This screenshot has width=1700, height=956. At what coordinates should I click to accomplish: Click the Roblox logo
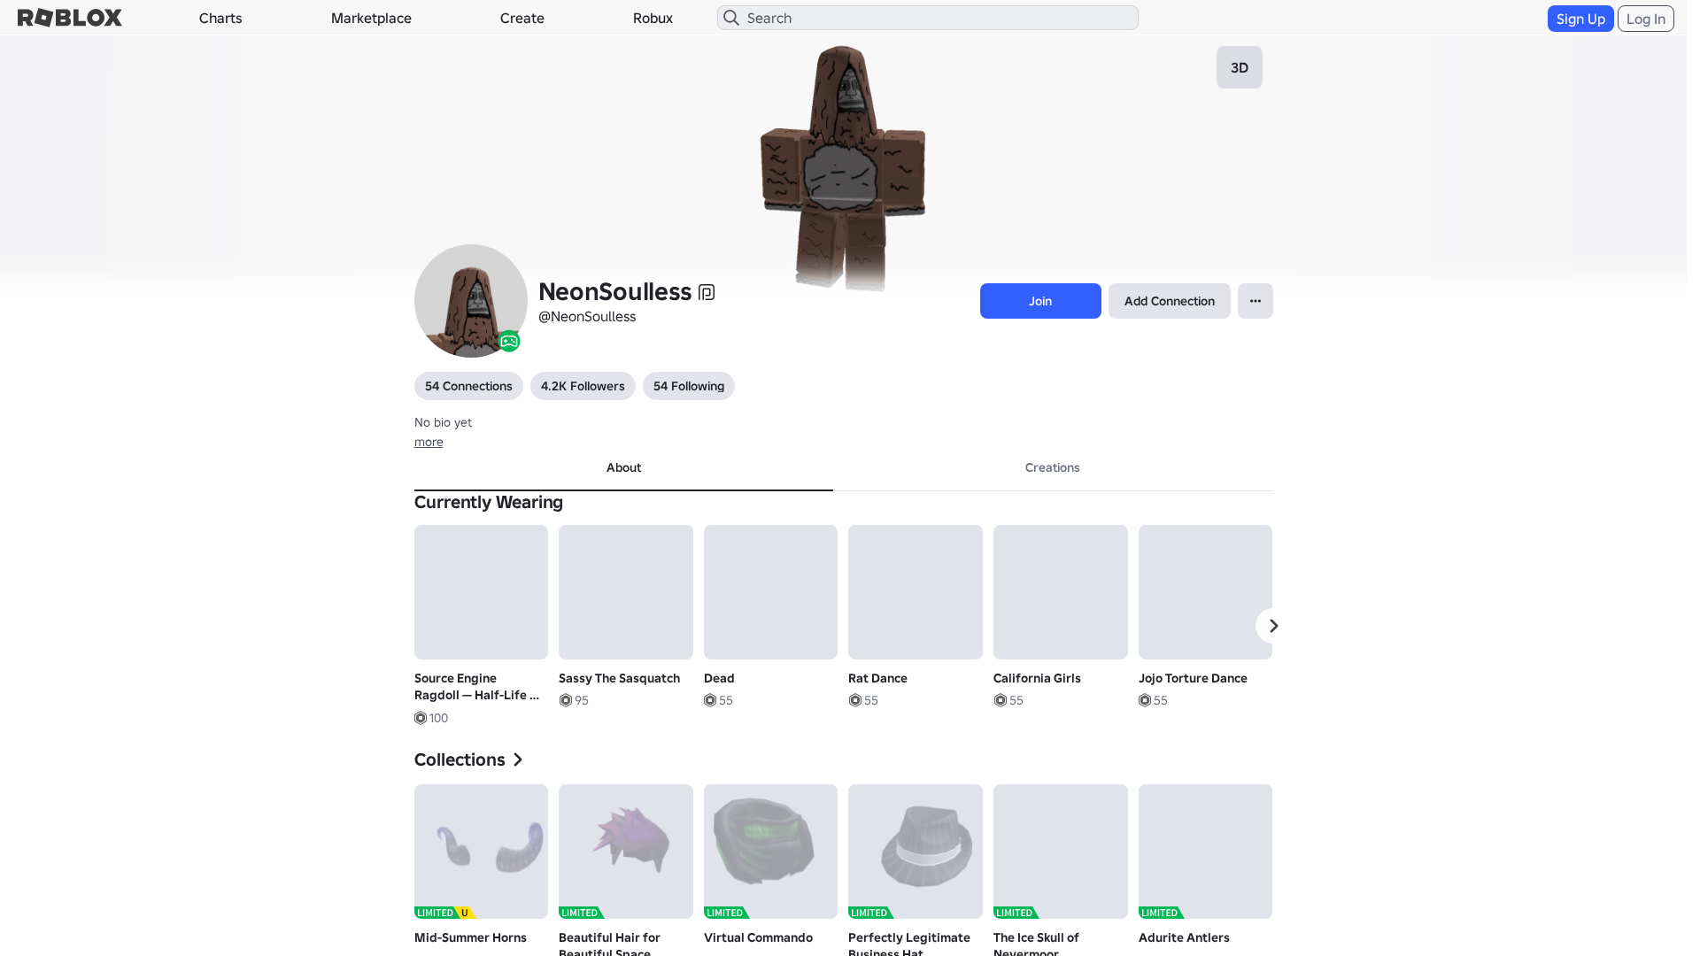pos(70,18)
